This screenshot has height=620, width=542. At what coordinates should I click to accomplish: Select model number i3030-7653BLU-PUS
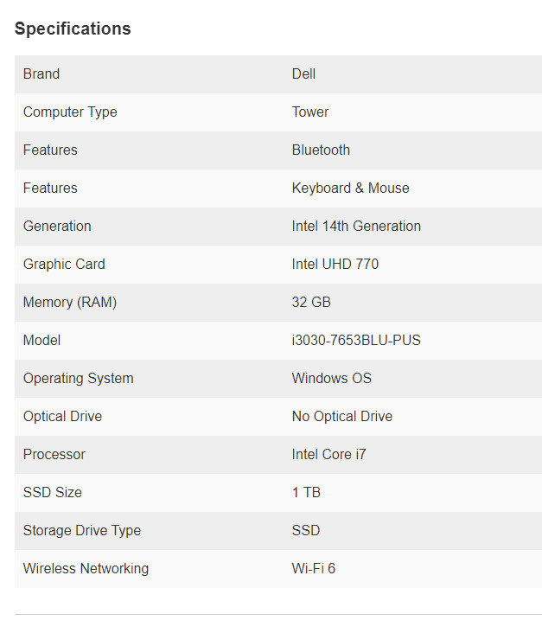coord(356,340)
